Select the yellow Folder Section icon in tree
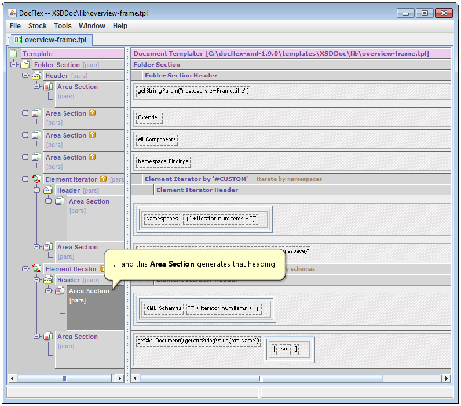This screenshot has height=406, width=461. click(25, 65)
